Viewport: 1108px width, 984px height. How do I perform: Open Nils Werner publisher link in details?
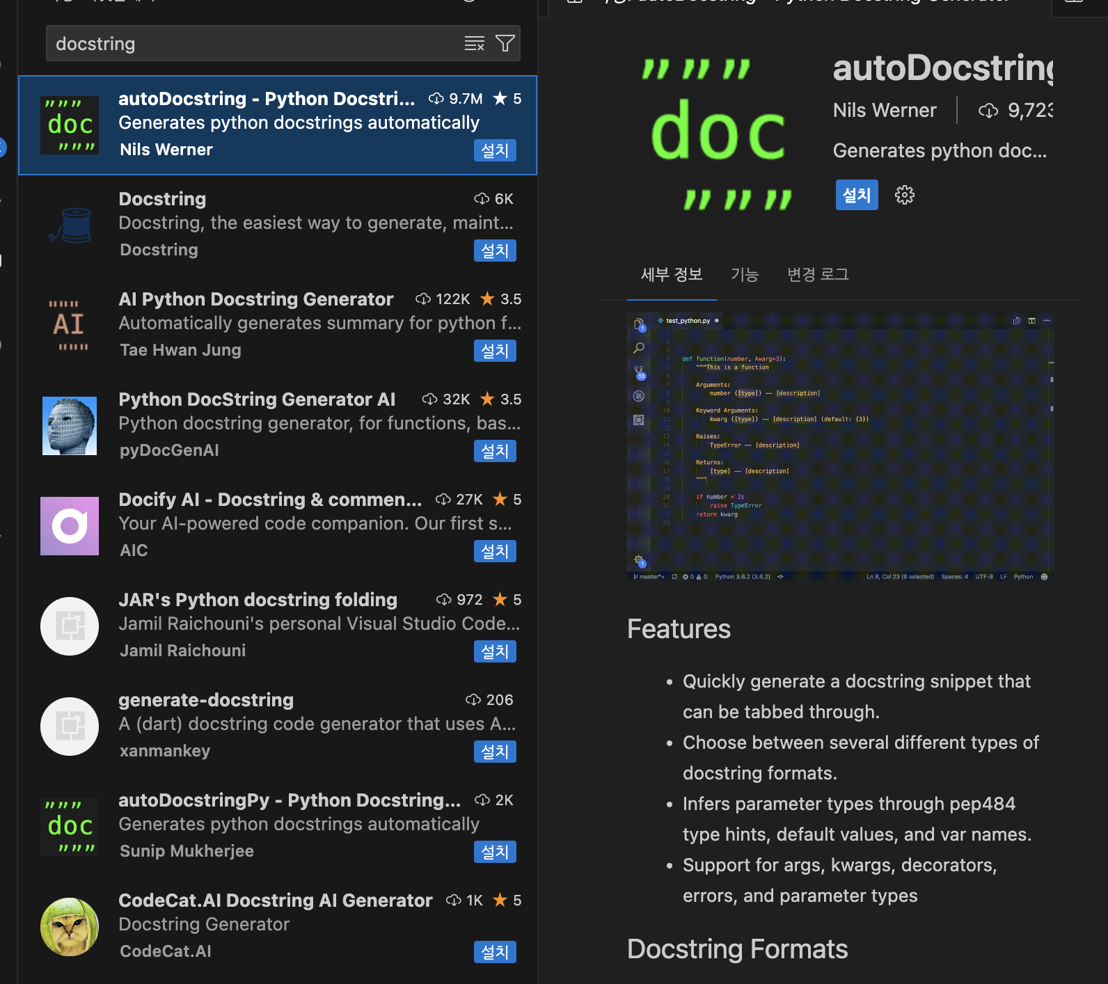[x=885, y=110]
